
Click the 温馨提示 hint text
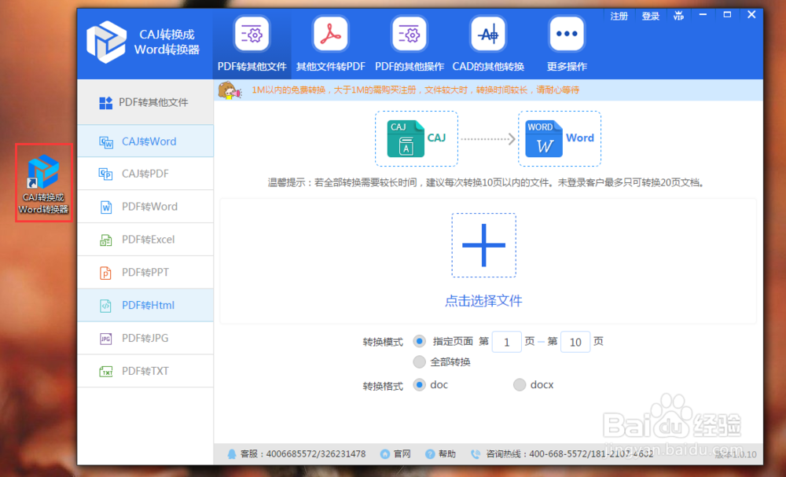click(487, 183)
